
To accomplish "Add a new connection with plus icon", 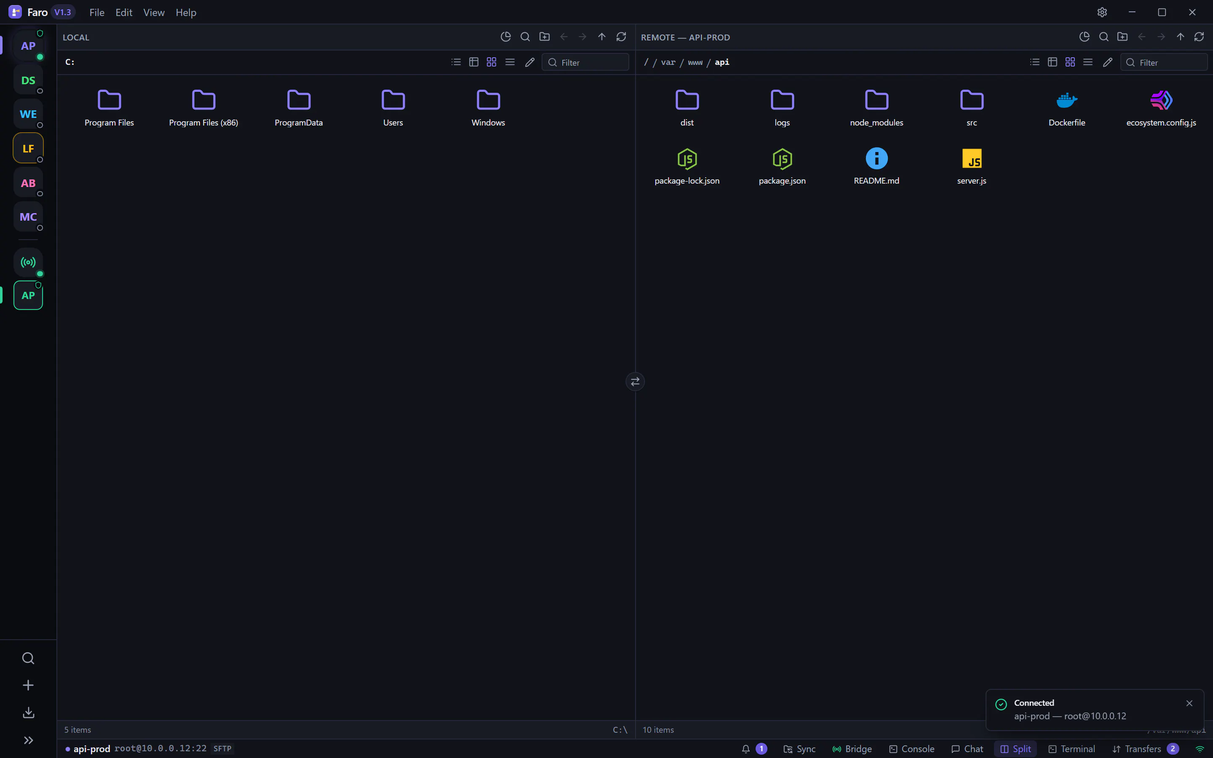I will click(x=28, y=685).
